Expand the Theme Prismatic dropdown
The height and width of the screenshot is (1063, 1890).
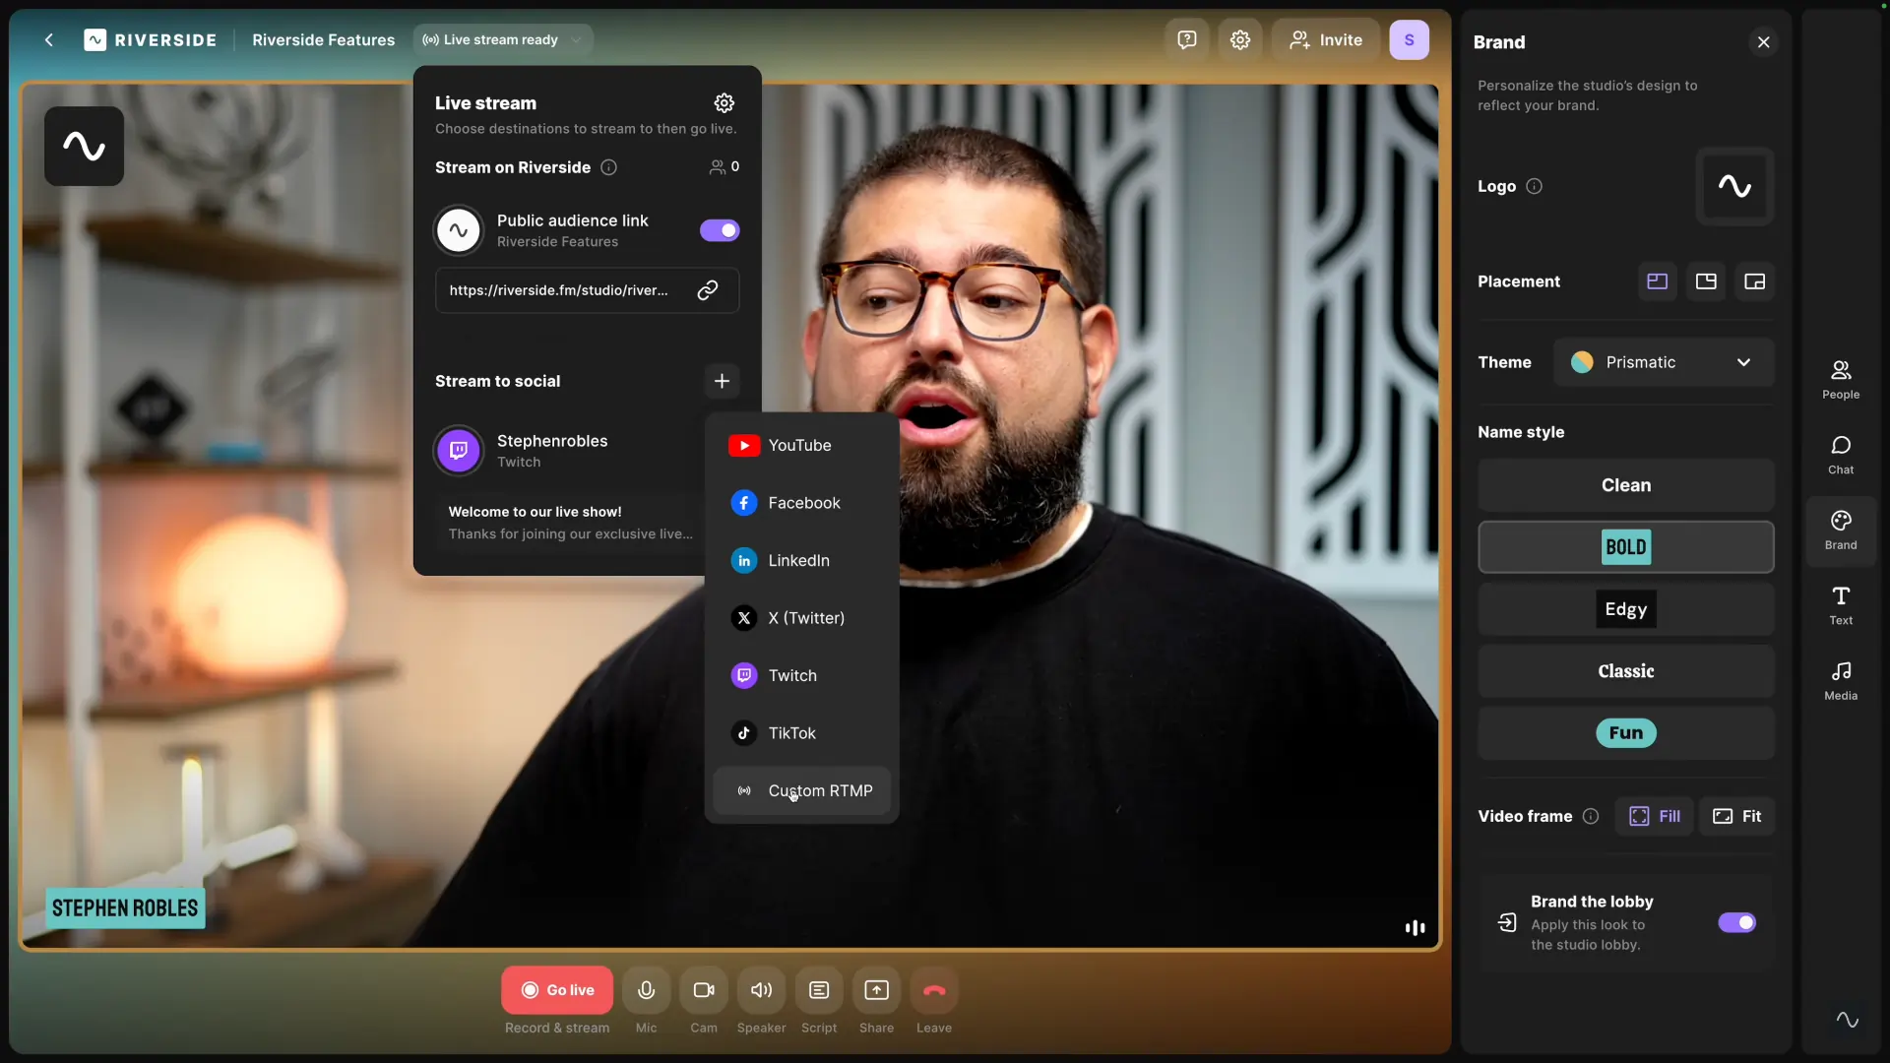click(x=1665, y=361)
